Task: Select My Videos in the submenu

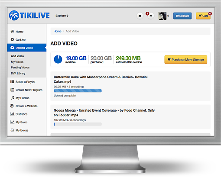Action: pyautogui.click(x=17, y=62)
